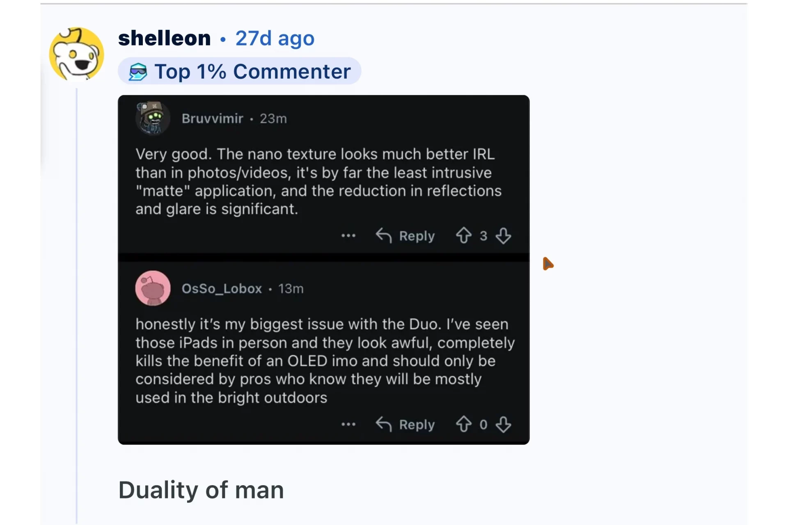788x525 pixels.
Task: Click the Top 1% Commenter flair icon
Action: click(138, 72)
